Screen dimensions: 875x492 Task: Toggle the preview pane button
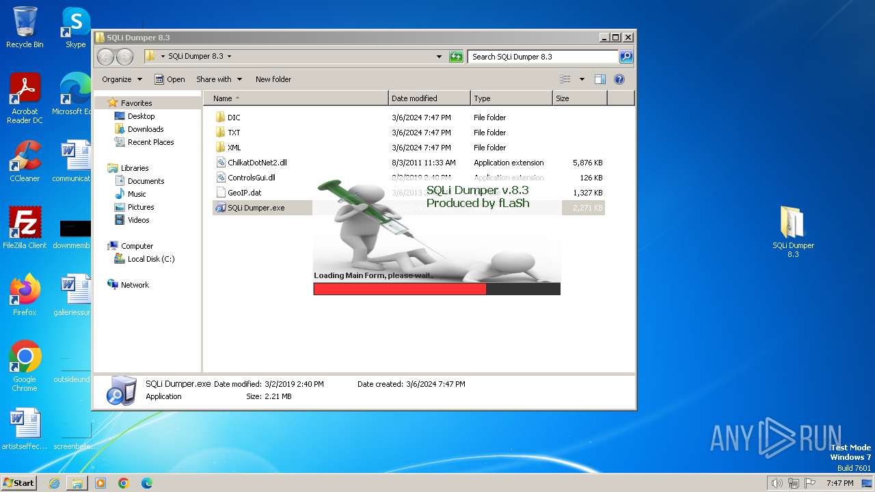pyautogui.click(x=600, y=79)
